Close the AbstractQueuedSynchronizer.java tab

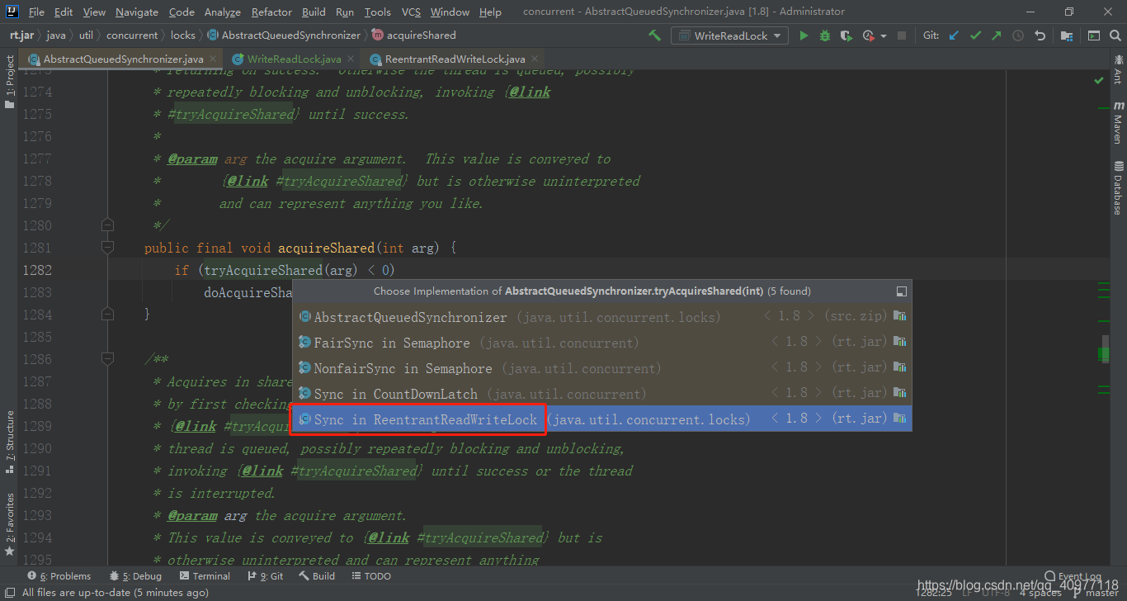pyautogui.click(x=214, y=59)
